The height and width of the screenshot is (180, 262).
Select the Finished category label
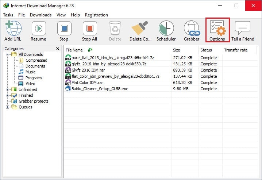26,95
